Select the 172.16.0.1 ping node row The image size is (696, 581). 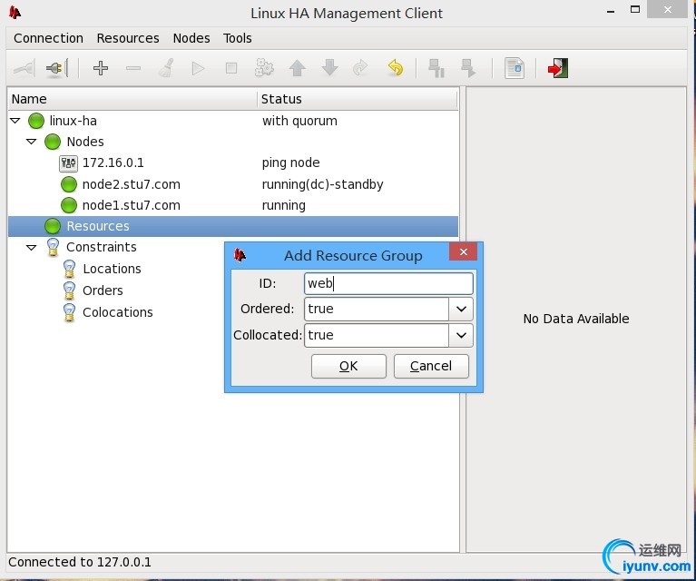[x=233, y=163]
